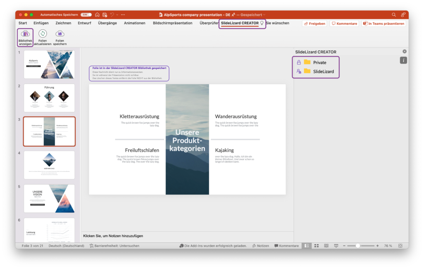424x269 pixels.
Task: Select the Animationen tab
Action: point(135,23)
